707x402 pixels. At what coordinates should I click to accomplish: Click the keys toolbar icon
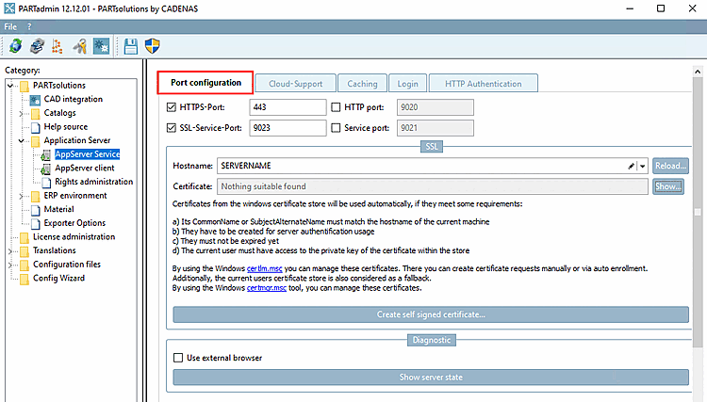point(80,46)
